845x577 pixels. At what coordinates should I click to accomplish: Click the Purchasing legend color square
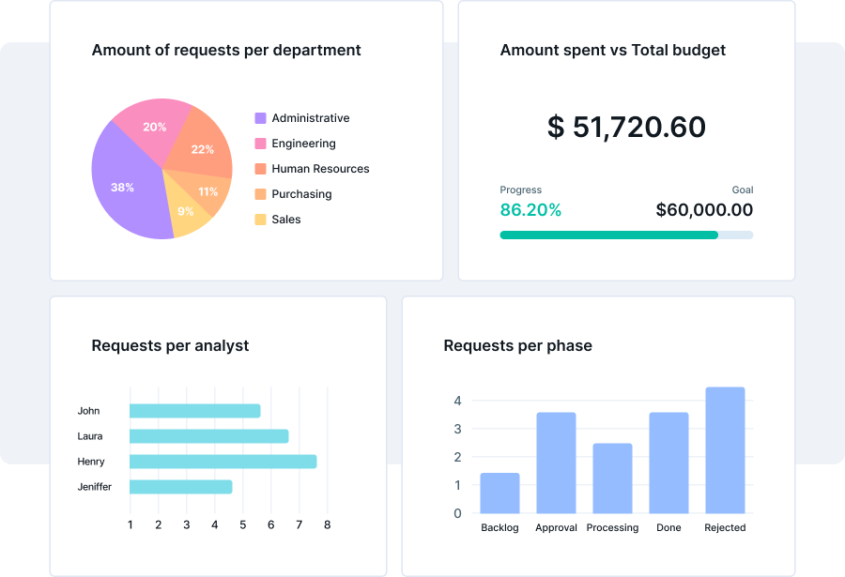[260, 194]
